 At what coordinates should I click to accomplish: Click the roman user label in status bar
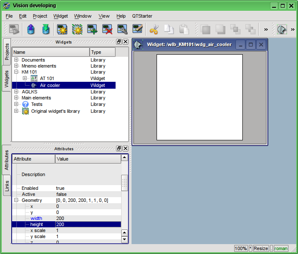click(x=281, y=248)
